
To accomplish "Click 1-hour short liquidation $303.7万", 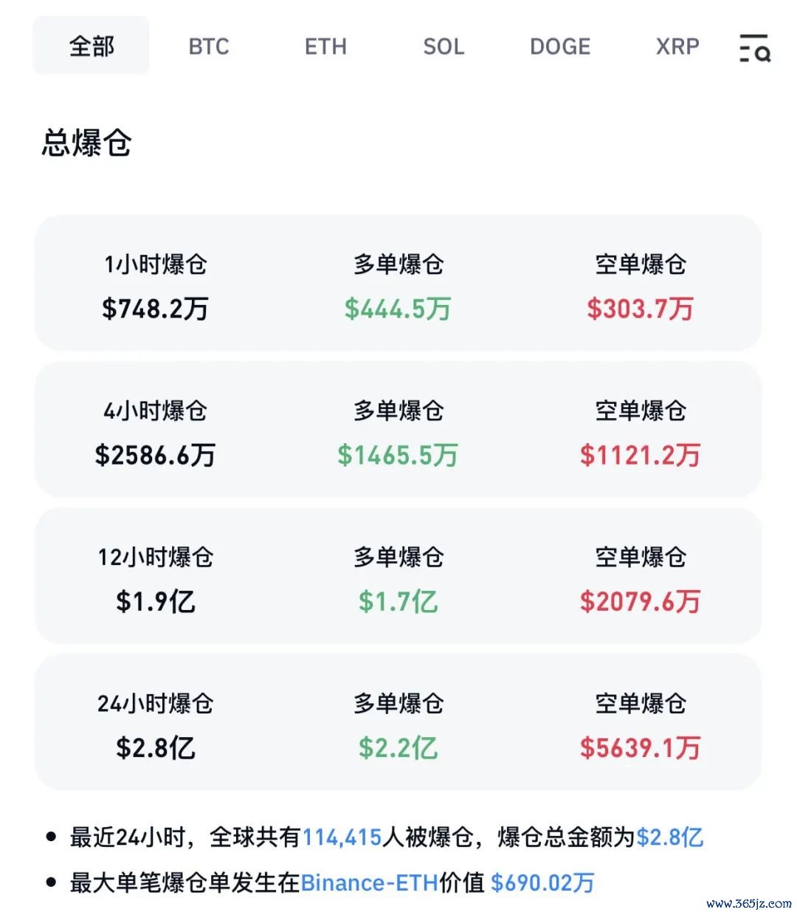I will [641, 309].
